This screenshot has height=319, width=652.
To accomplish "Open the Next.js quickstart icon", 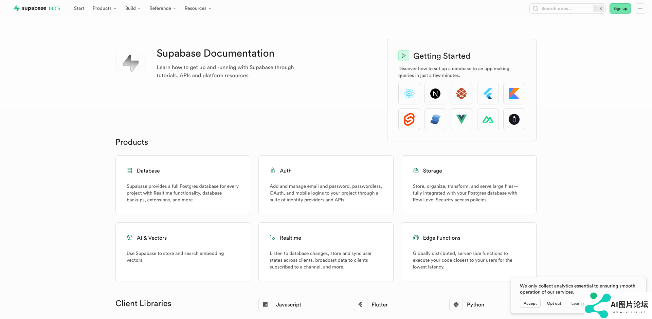I will point(435,94).
